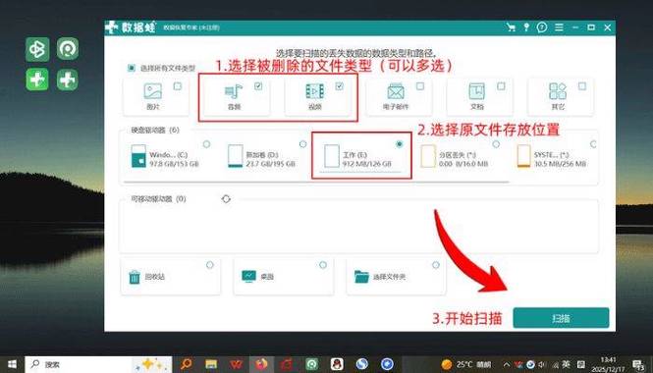Click the taskbar clock showing 13:41
This screenshot has width=653, height=373.
pyautogui.click(x=609, y=365)
